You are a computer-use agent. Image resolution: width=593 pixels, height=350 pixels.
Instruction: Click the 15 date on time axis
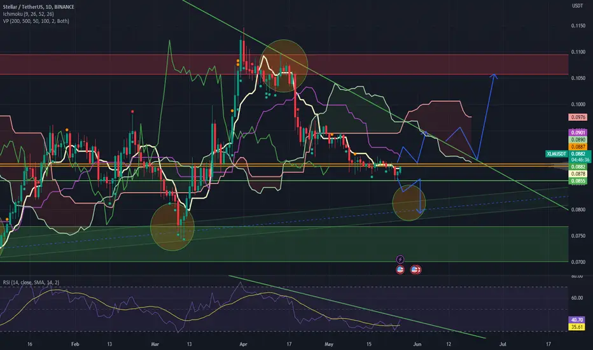tap(369, 344)
